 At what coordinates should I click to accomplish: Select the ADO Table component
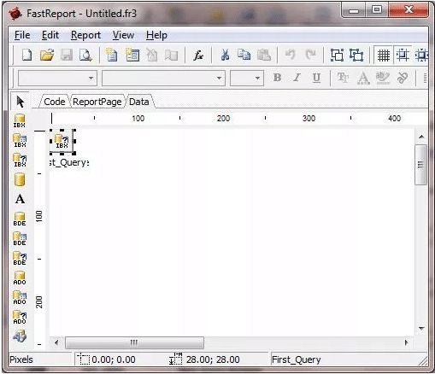pyautogui.click(x=20, y=297)
